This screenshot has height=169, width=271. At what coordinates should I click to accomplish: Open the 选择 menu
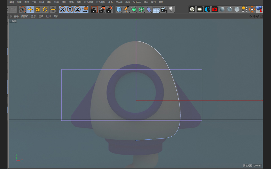click(27, 2)
